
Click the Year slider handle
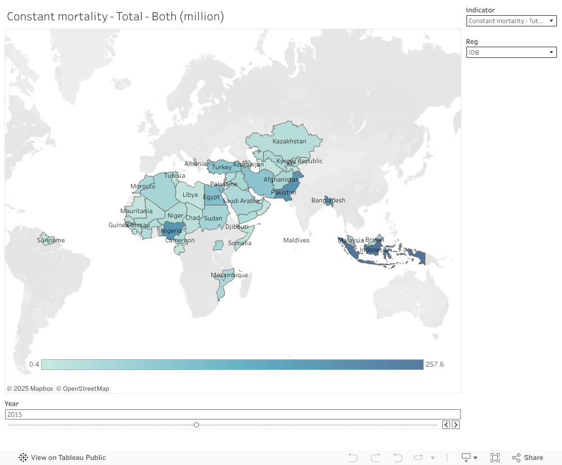[196, 425]
